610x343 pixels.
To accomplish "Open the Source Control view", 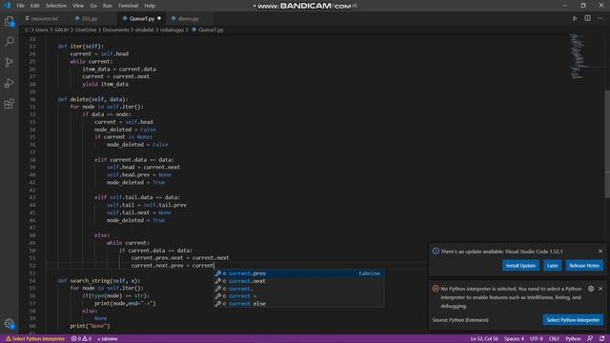I will point(10,62).
